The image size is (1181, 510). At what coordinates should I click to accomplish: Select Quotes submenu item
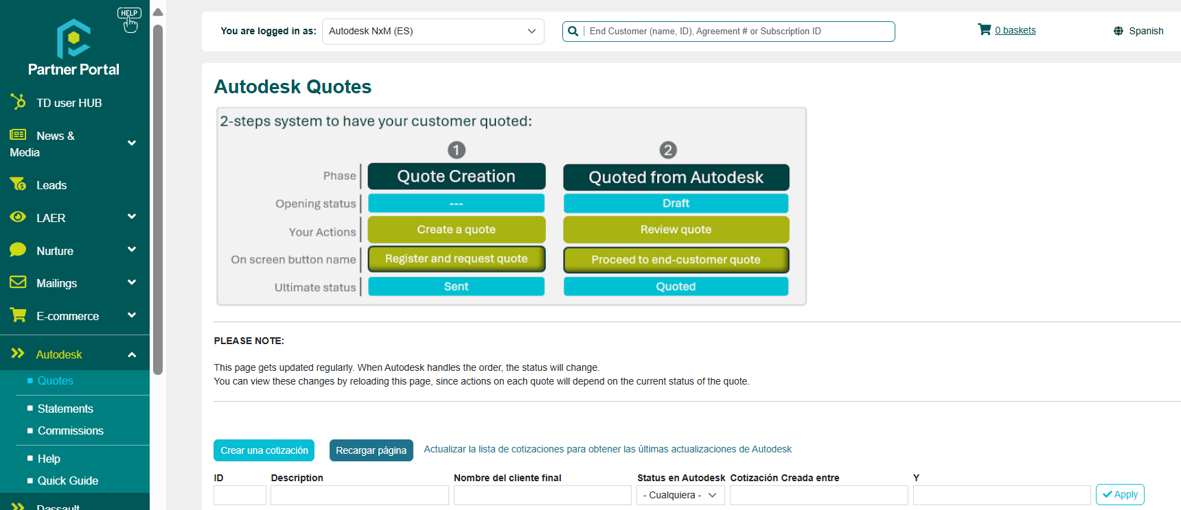click(55, 380)
